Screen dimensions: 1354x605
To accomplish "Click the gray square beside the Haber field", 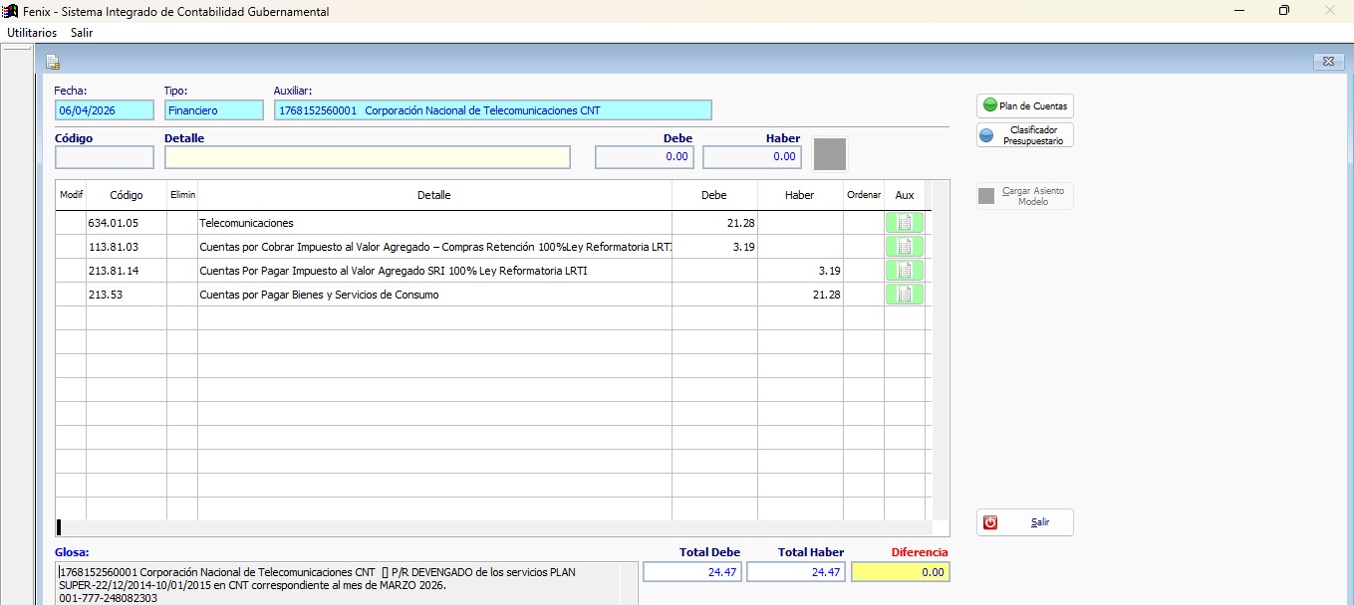I will point(830,154).
